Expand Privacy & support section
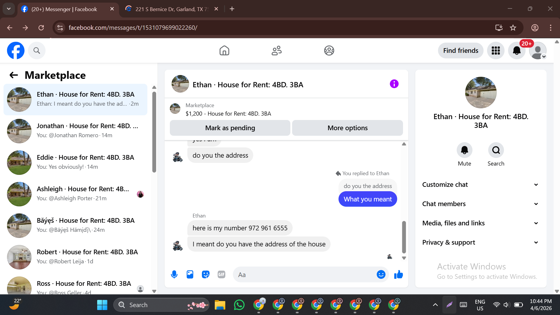This screenshot has height=315, width=560. coord(481,242)
